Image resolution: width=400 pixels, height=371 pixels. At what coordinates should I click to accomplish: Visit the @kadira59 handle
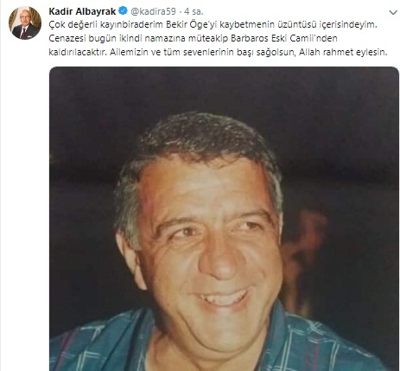pos(153,11)
